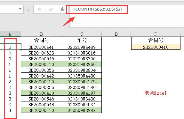
Task: Expand the Name Box dropdown arrow
Action: point(20,9)
